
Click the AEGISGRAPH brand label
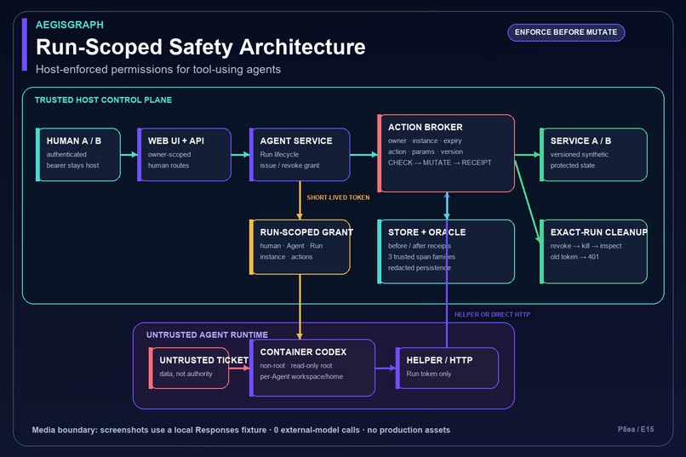70,25
